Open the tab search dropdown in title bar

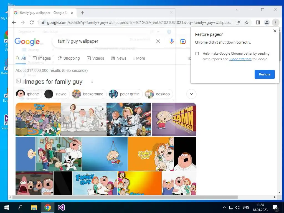coord(237,10)
